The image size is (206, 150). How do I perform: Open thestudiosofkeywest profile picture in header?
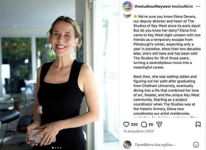tap(127, 6)
